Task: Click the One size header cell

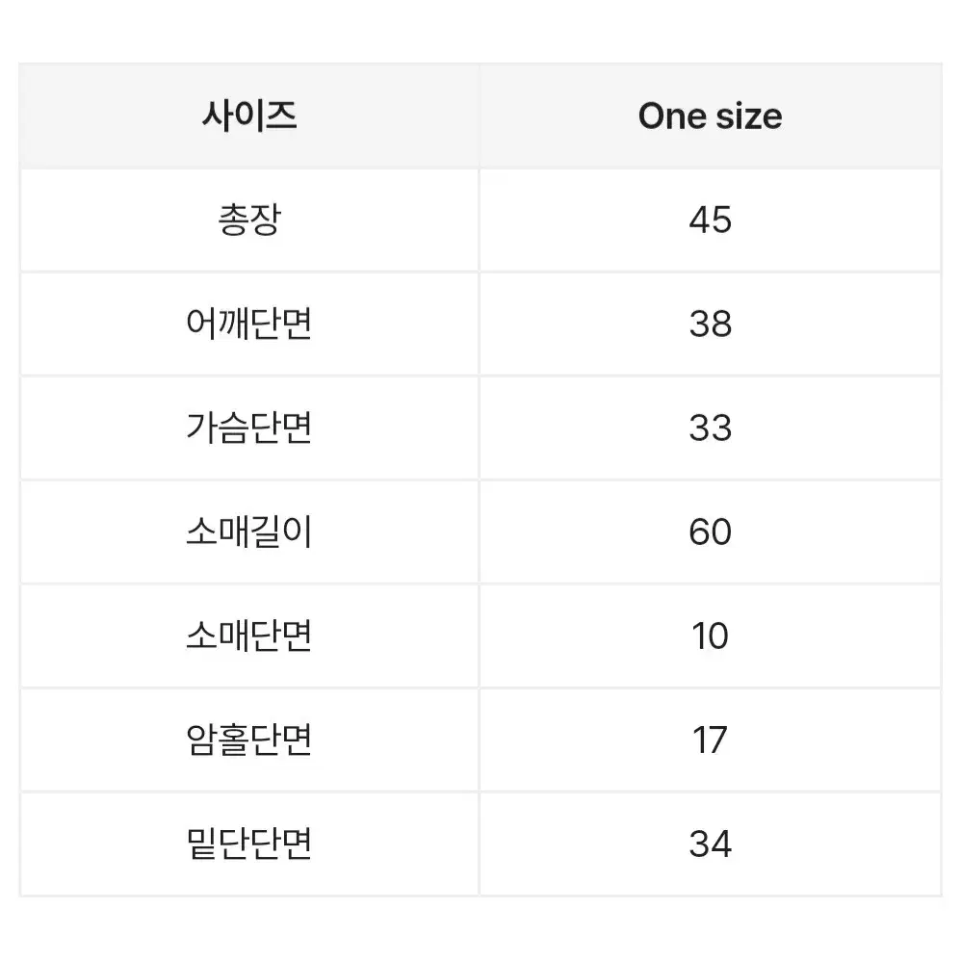Action: tap(711, 116)
